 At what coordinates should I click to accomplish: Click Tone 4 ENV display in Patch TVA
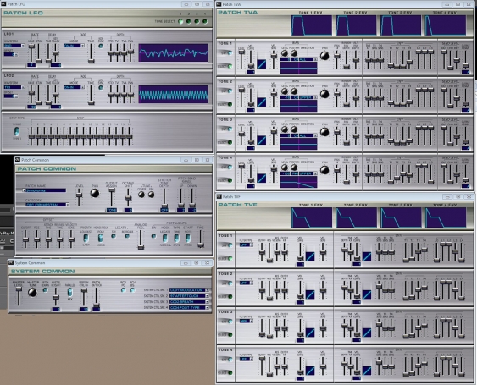(446, 25)
